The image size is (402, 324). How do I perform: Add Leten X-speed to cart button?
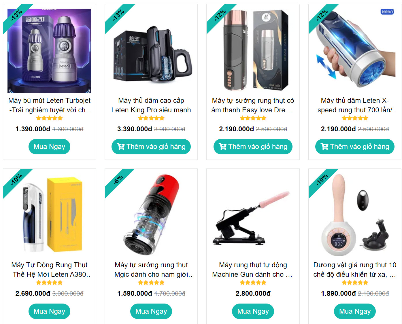(355, 147)
